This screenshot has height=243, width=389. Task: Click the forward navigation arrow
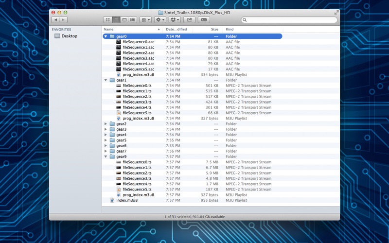click(64, 20)
